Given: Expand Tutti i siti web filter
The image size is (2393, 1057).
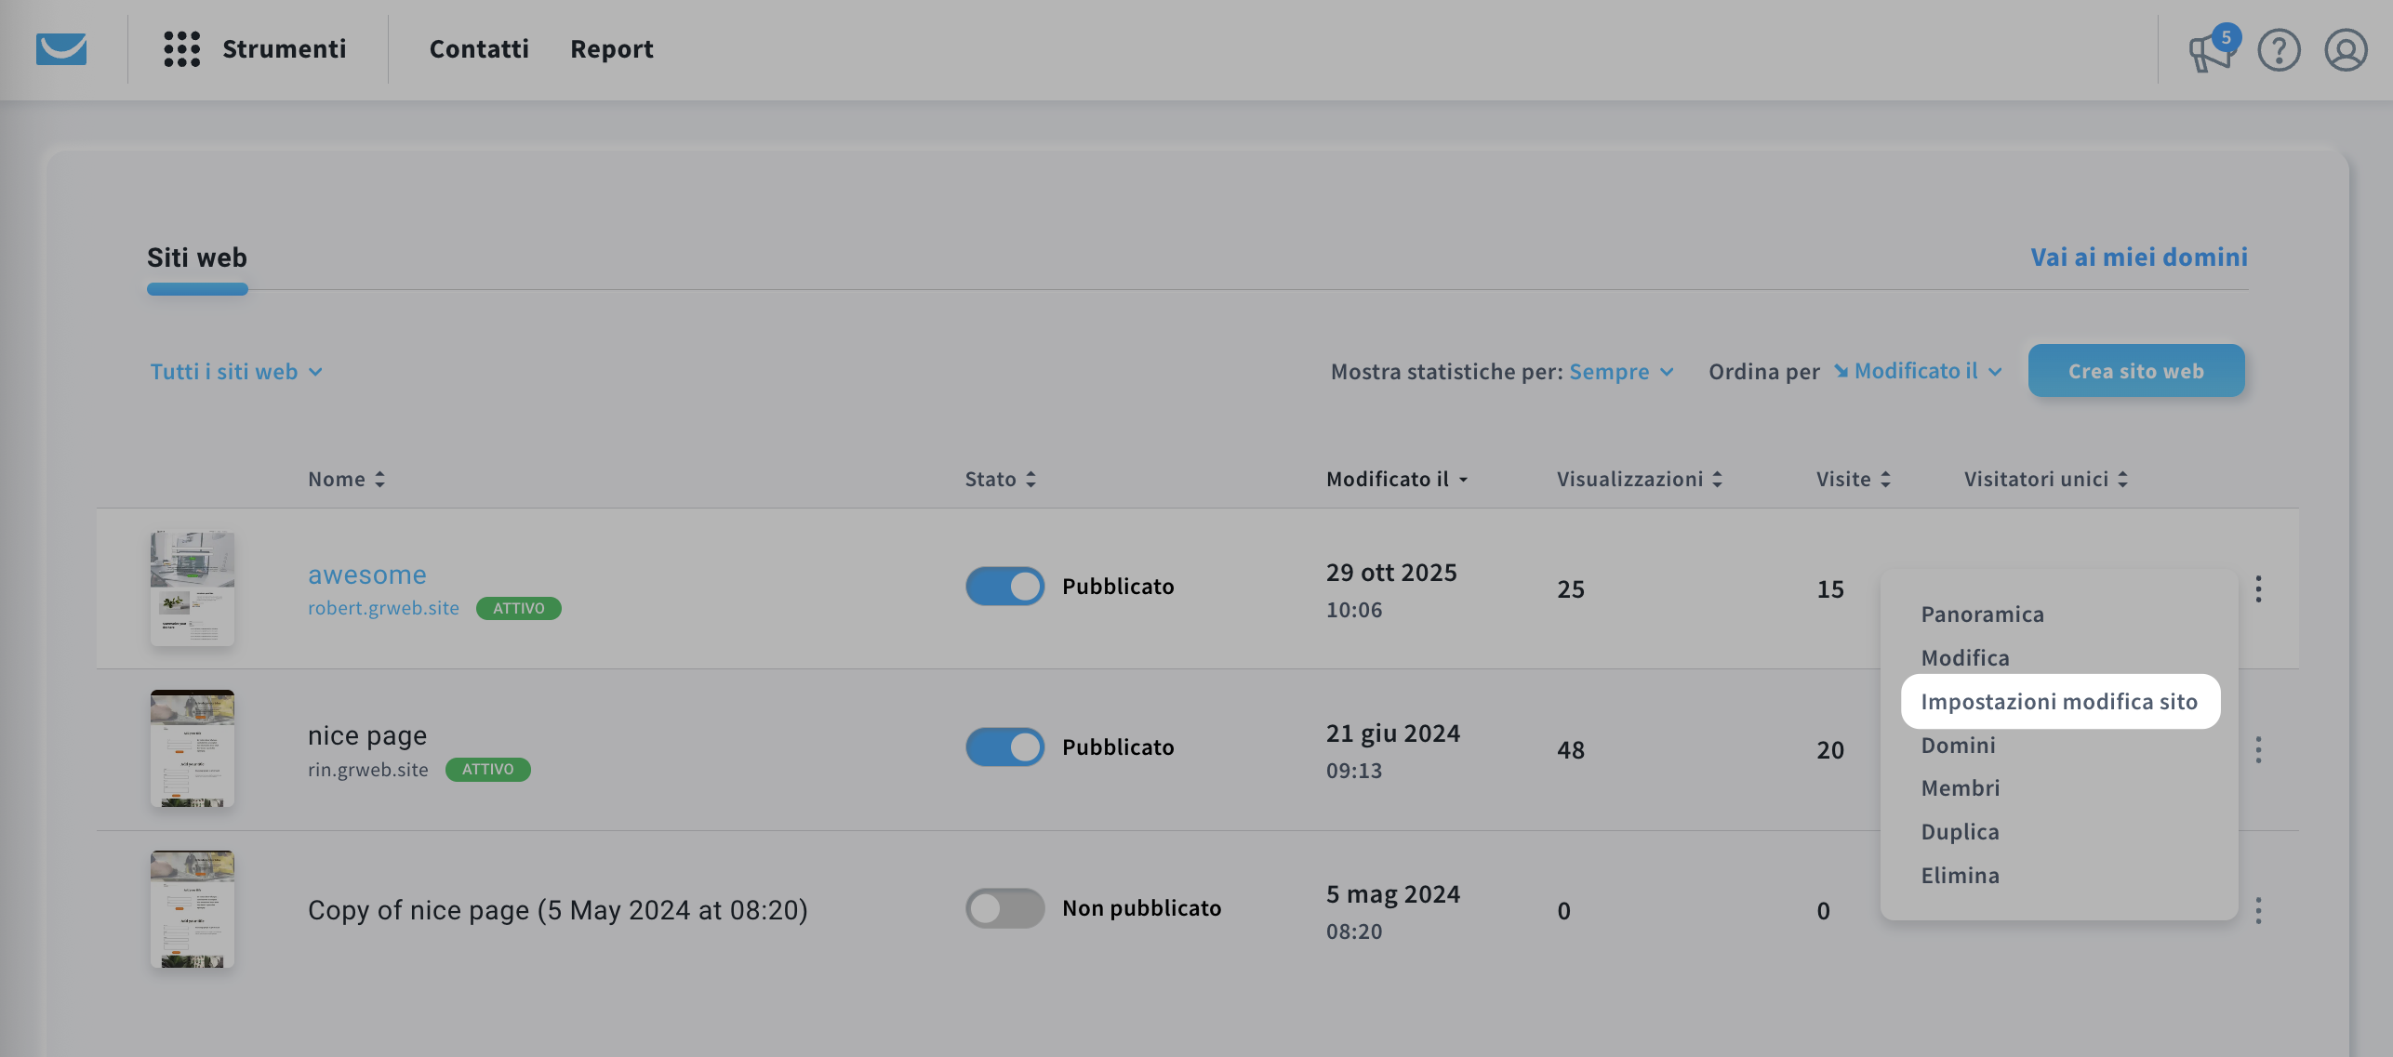Looking at the screenshot, I should 236,372.
